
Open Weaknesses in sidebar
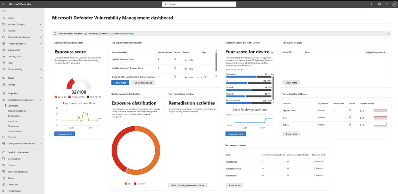coord(14,126)
